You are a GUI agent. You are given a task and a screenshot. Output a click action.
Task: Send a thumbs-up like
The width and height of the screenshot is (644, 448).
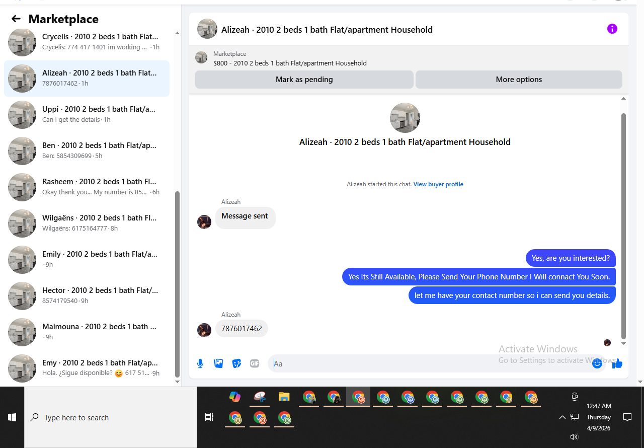pos(617,363)
